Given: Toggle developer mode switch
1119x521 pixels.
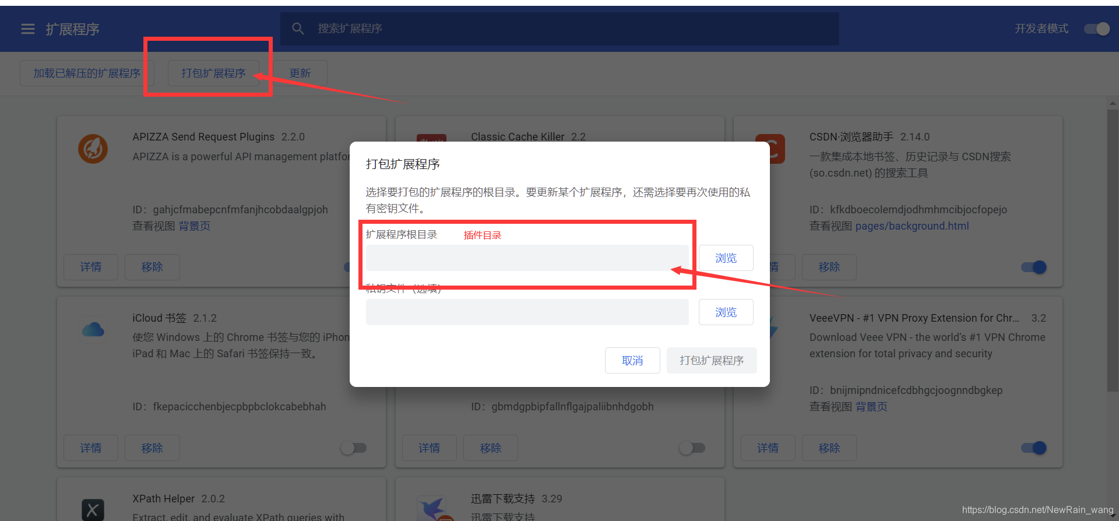Looking at the screenshot, I should 1097,29.
